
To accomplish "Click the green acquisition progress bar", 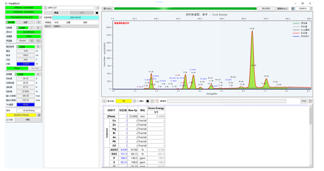I will pos(185,9).
